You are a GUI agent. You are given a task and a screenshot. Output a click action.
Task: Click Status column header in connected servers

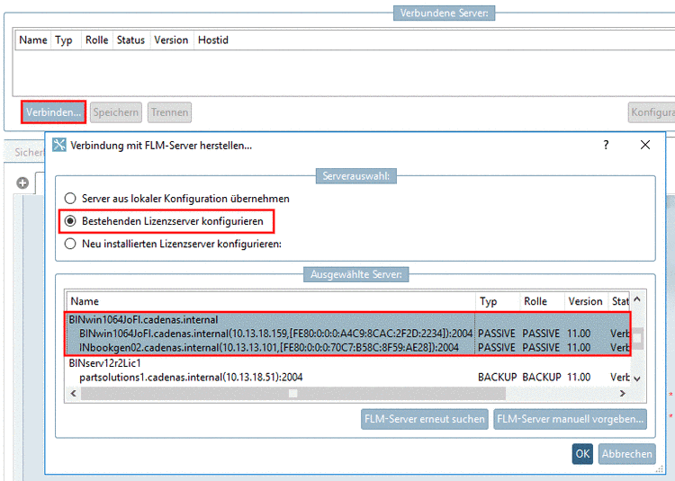[130, 40]
